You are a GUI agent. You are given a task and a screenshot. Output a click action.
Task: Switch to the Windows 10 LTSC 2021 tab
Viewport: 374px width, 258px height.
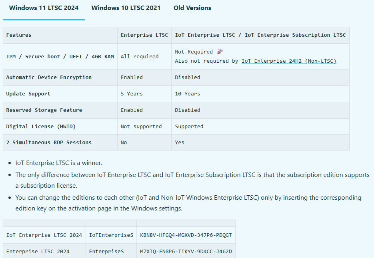coord(126,8)
